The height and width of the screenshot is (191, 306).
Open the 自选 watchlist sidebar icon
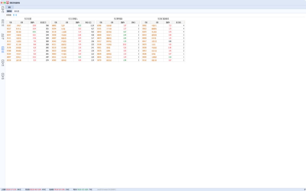point(3,23)
